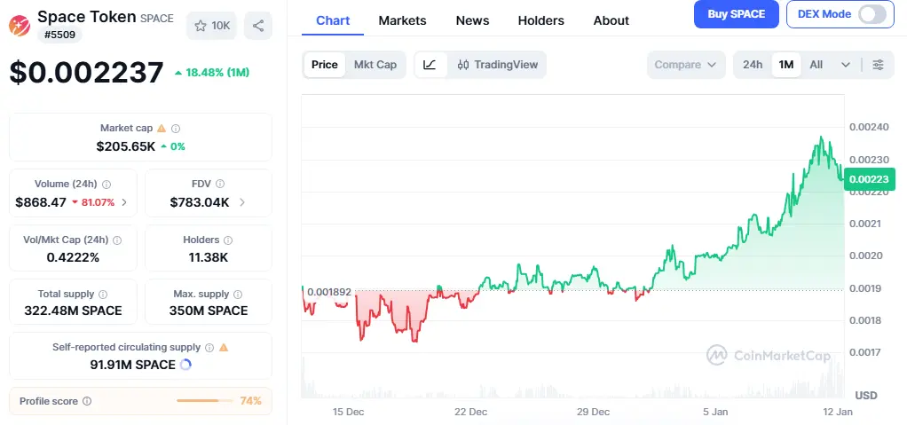This screenshot has height=425, width=907.
Task: Click the TradingView button label
Action: click(x=506, y=65)
